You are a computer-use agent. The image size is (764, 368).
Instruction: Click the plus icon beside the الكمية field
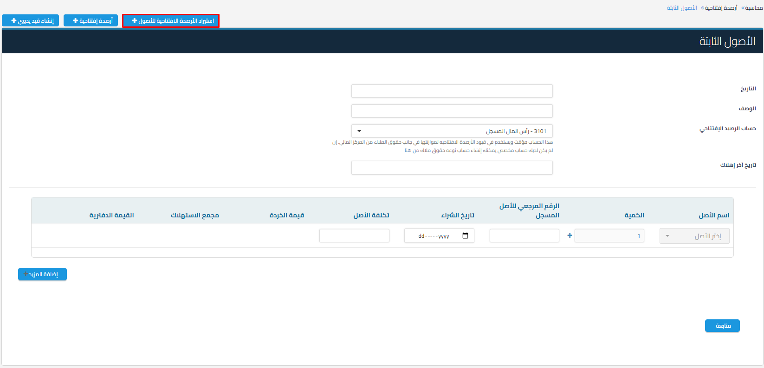570,235
